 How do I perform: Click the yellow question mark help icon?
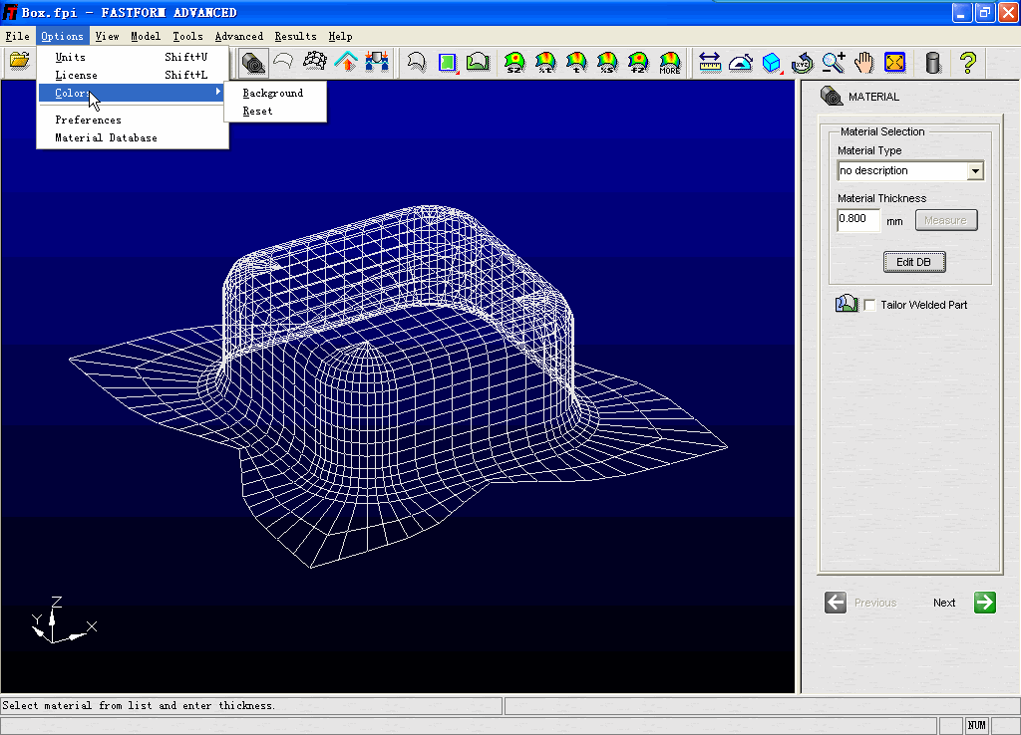coord(968,63)
